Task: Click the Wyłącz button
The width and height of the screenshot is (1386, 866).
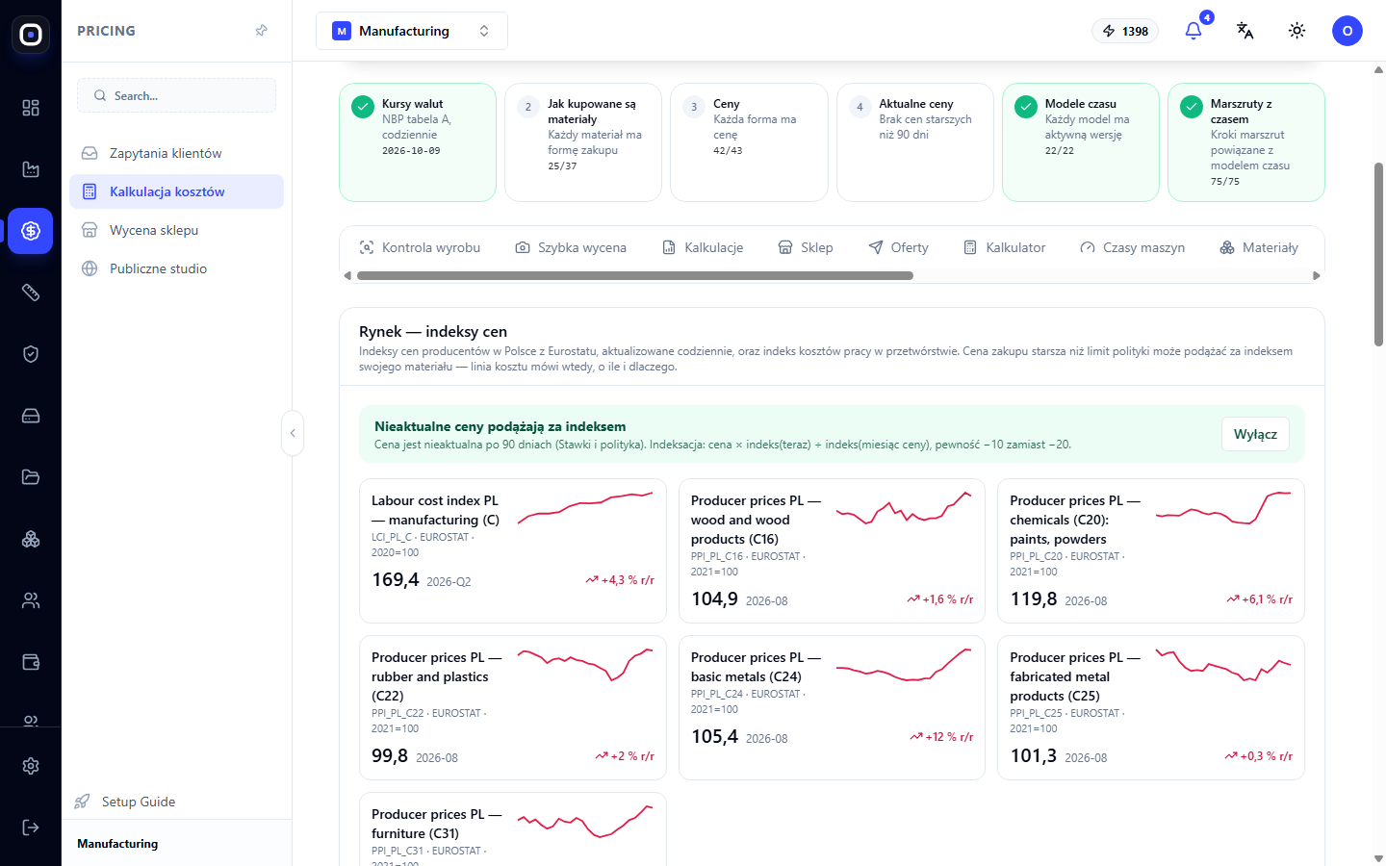Action: pyautogui.click(x=1255, y=434)
